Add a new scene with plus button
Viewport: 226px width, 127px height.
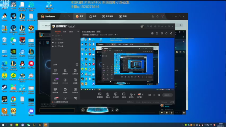pos(78,32)
